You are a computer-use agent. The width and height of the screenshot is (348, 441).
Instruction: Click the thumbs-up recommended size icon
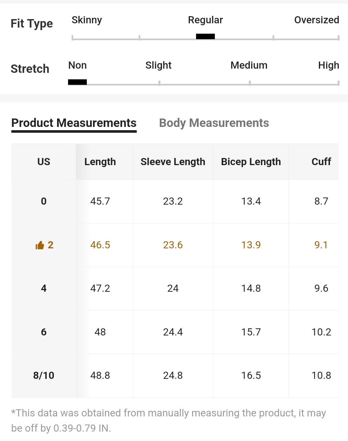point(40,245)
